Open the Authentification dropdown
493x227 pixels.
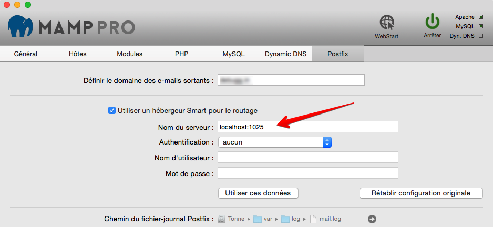tap(275, 142)
